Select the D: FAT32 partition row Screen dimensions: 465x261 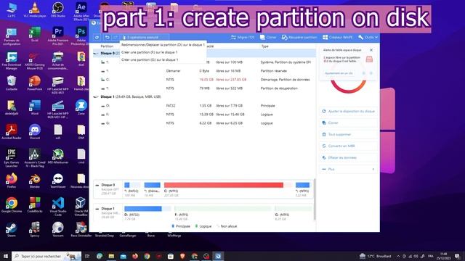(204, 106)
